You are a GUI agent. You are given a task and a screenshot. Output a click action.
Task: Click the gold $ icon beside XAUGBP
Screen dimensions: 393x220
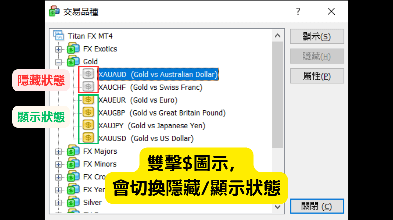point(88,113)
